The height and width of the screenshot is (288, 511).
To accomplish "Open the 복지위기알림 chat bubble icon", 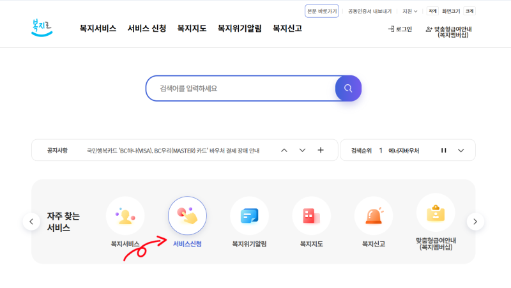I will [249, 216].
